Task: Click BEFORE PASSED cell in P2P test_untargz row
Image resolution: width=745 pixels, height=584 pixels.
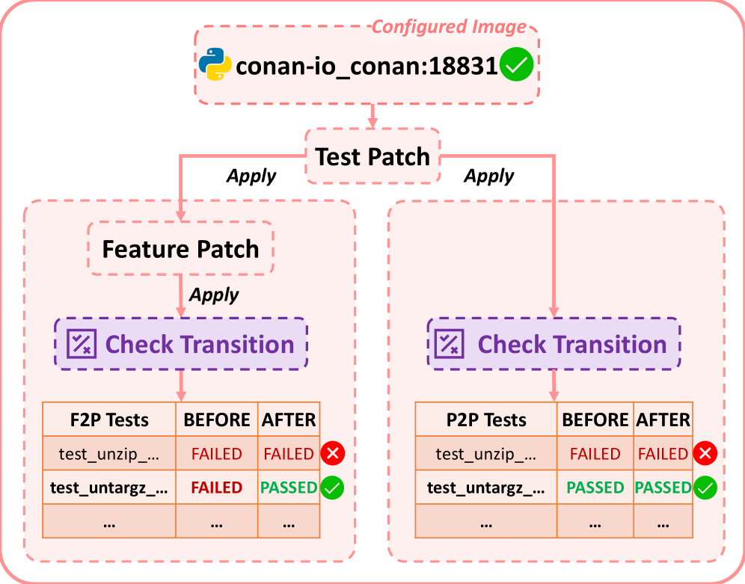Action: (595, 487)
